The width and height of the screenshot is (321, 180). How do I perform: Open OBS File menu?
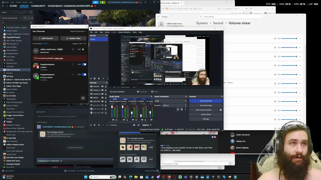[91, 32]
